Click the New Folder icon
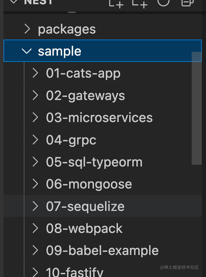 (x=140, y=3)
